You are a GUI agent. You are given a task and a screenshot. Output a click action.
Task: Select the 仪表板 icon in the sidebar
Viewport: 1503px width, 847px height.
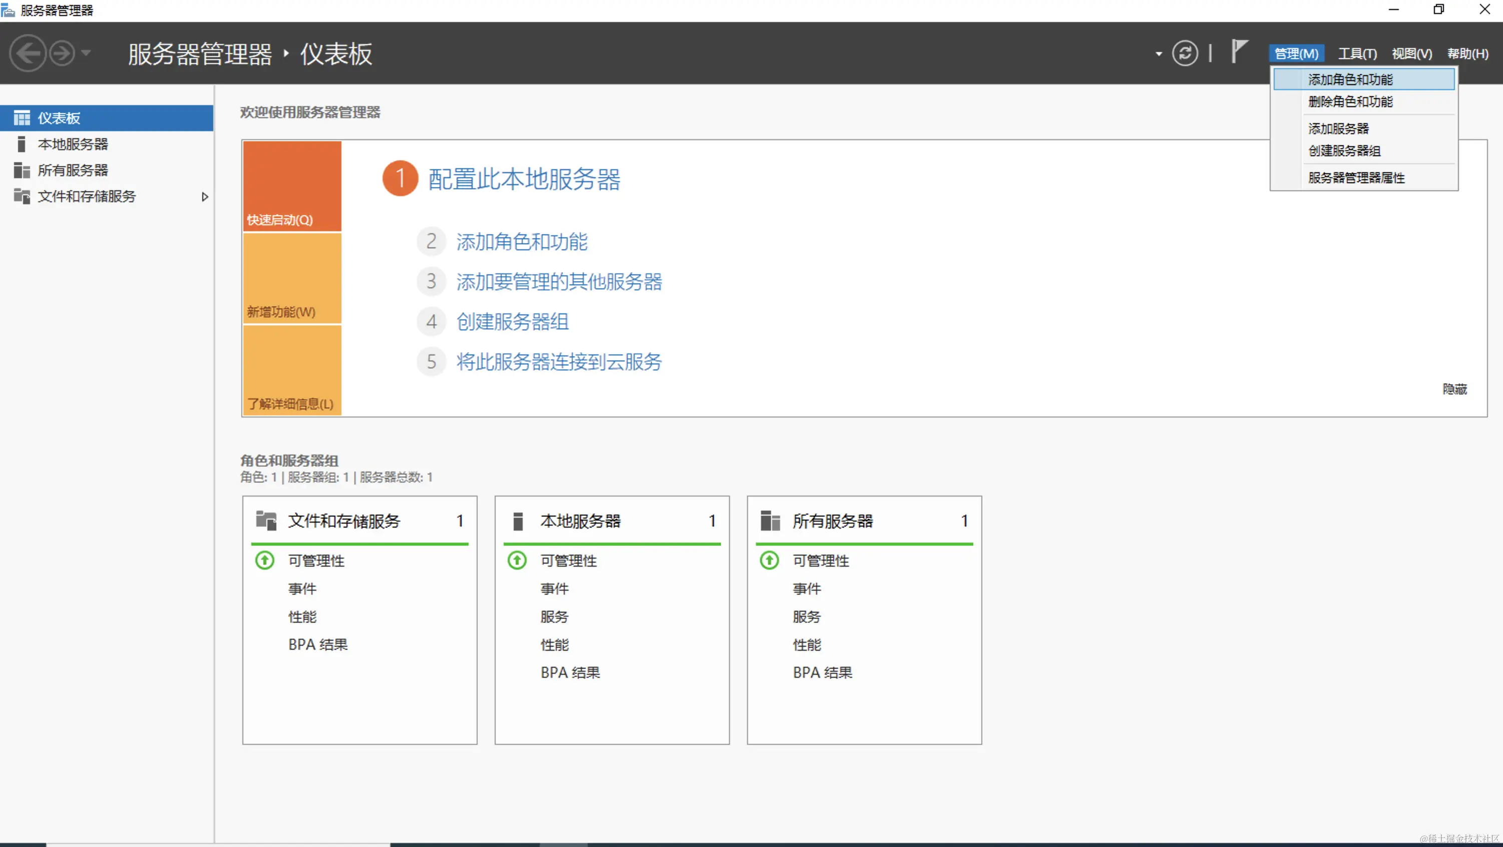(x=22, y=117)
